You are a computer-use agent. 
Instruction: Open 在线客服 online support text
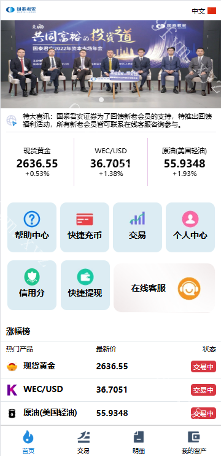[149, 288]
